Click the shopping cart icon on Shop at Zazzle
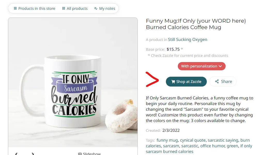This screenshot has height=155, width=268. (x=173, y=82)
